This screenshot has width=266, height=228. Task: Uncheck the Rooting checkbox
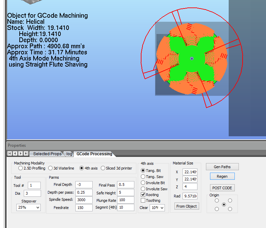143,195
